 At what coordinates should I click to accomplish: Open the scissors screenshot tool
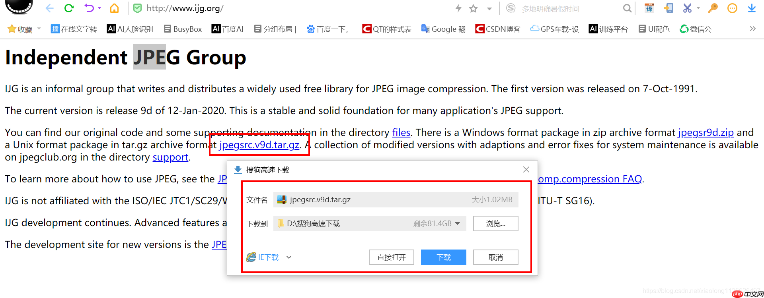pyautogui.click(x=687, y=8)
